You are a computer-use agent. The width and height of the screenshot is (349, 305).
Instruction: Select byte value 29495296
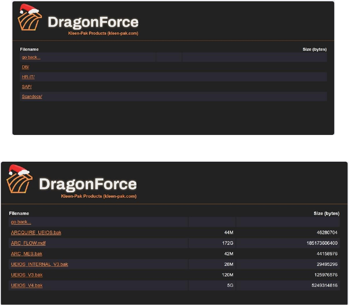coord(327,264)
